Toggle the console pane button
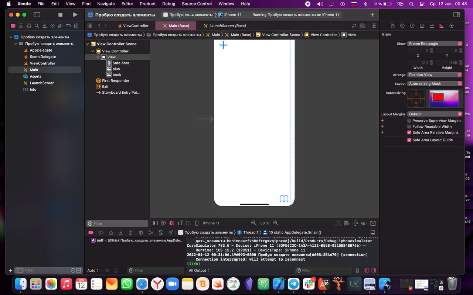The image size is (473, 295). [x=374, y=270]
